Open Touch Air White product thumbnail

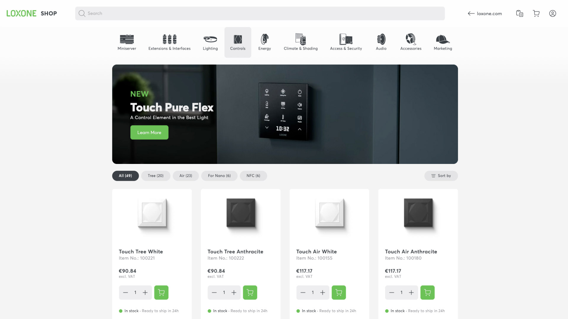329,213
